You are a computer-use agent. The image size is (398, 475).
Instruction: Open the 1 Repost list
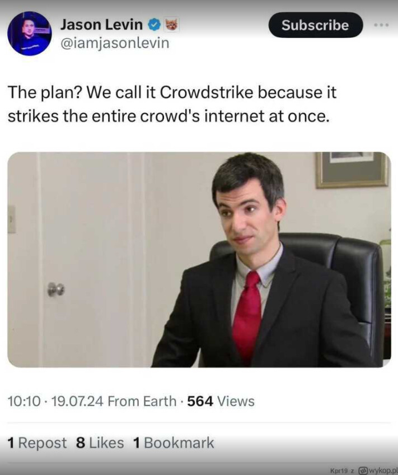pos(37,443)
